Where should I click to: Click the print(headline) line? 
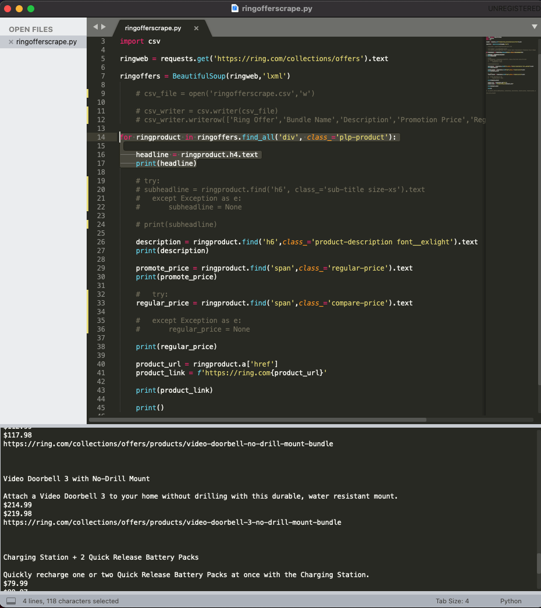click(166, 163)
